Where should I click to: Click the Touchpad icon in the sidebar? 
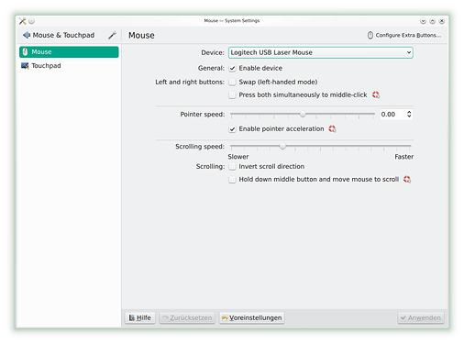point(25,66)
